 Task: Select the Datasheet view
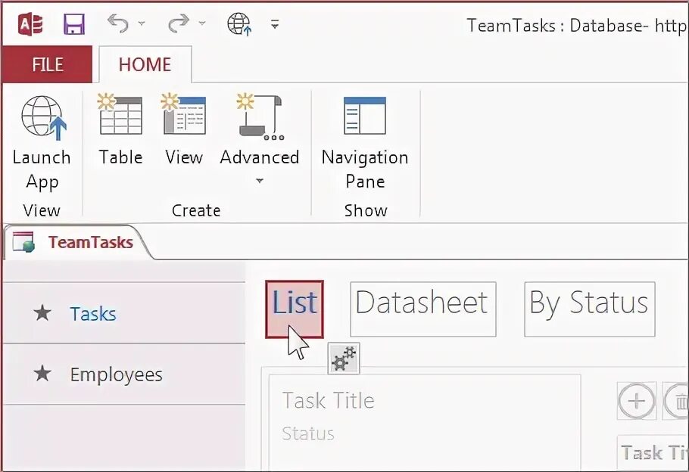point(423,309)
